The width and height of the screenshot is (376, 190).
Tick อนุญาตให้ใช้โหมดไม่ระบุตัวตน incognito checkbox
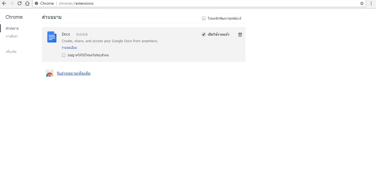coord(64,55)
